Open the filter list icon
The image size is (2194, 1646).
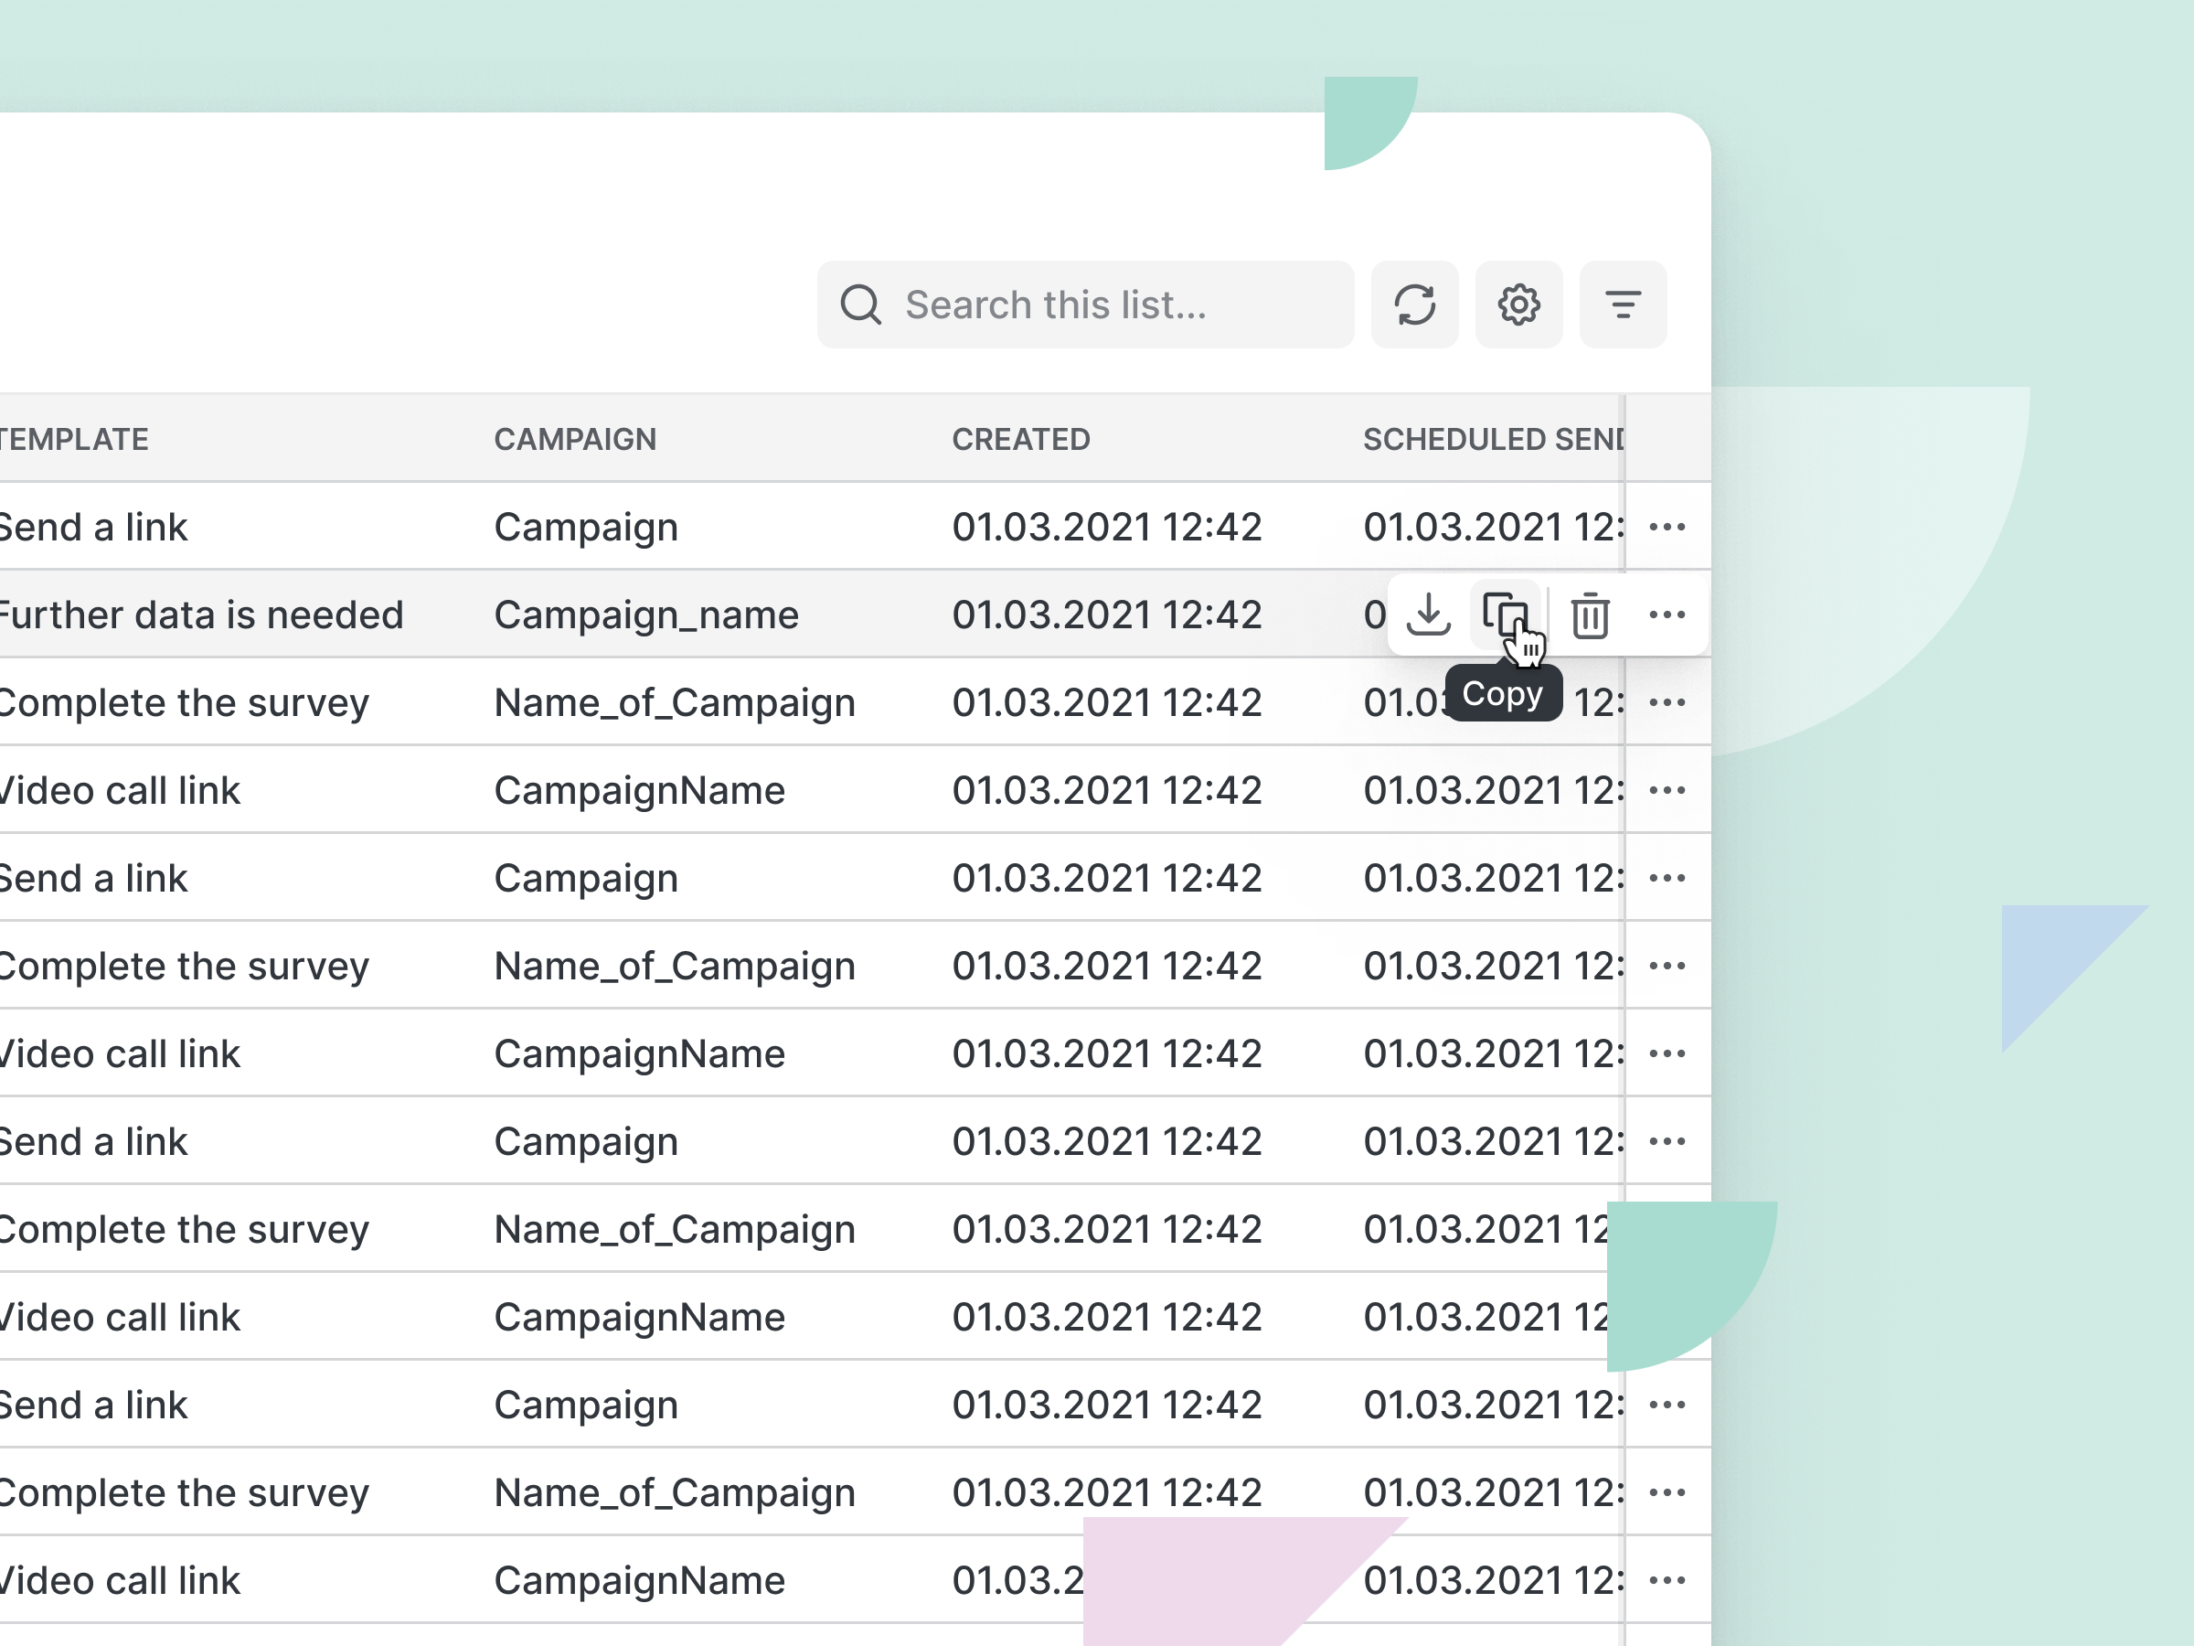pos(1623,305)
